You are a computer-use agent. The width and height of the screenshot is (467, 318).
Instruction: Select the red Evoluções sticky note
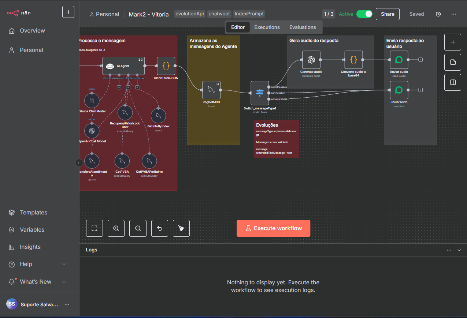point(276,139)
